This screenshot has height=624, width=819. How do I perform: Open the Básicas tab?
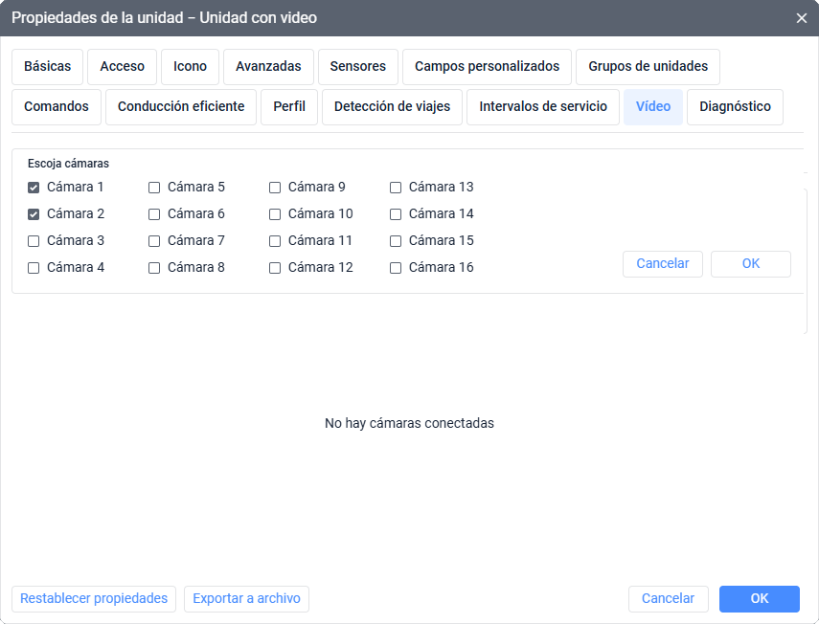tap(48, 67)
